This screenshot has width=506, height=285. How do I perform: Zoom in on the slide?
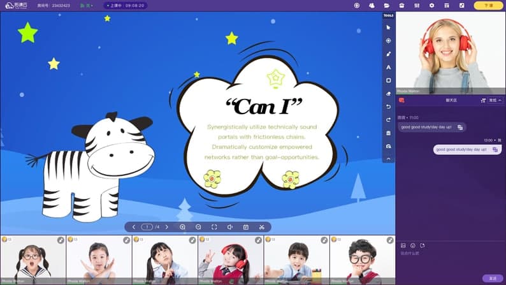(x=182, y=227)
